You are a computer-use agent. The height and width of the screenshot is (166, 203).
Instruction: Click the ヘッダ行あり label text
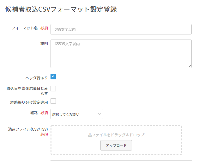(x=37, y=78)
